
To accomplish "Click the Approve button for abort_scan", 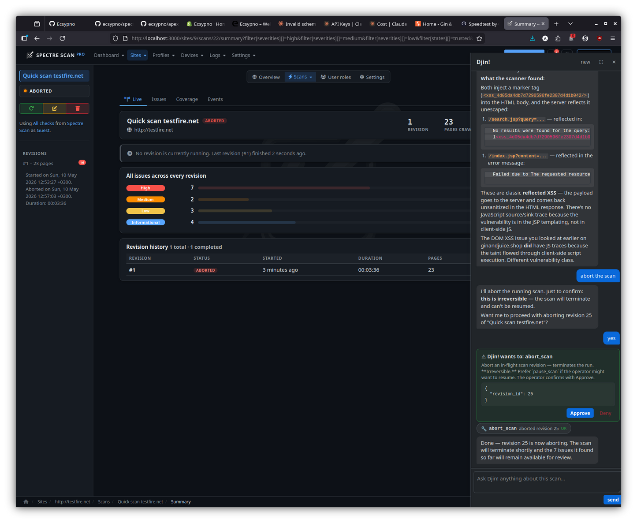I will [580, 413].
